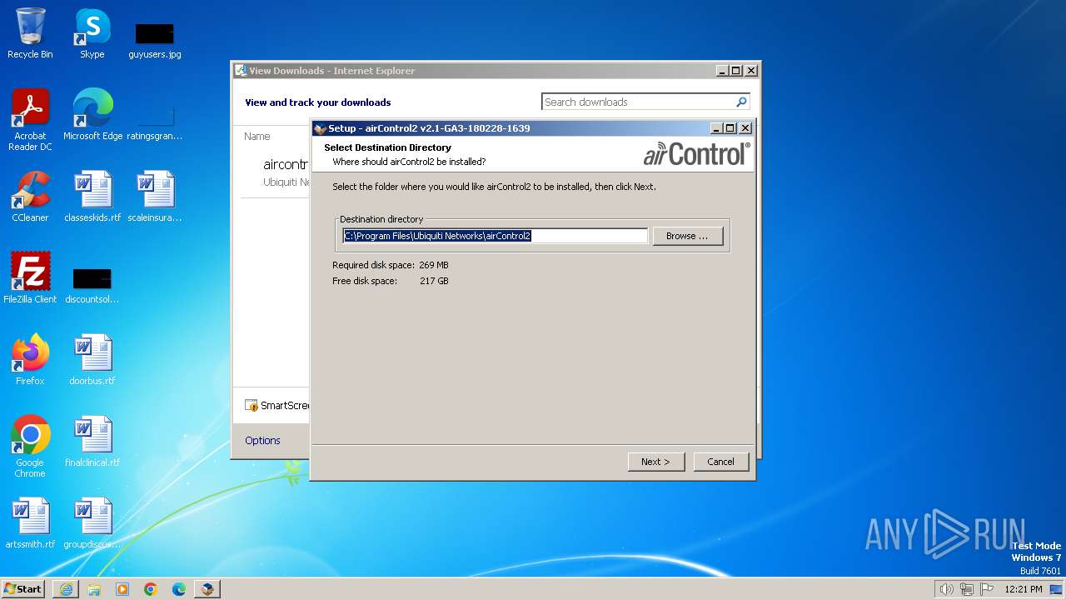The height and width of the screenshot is (600, 1066).
Task: Open the Recycle Bin desktop icon
Action: coord(30,33)
